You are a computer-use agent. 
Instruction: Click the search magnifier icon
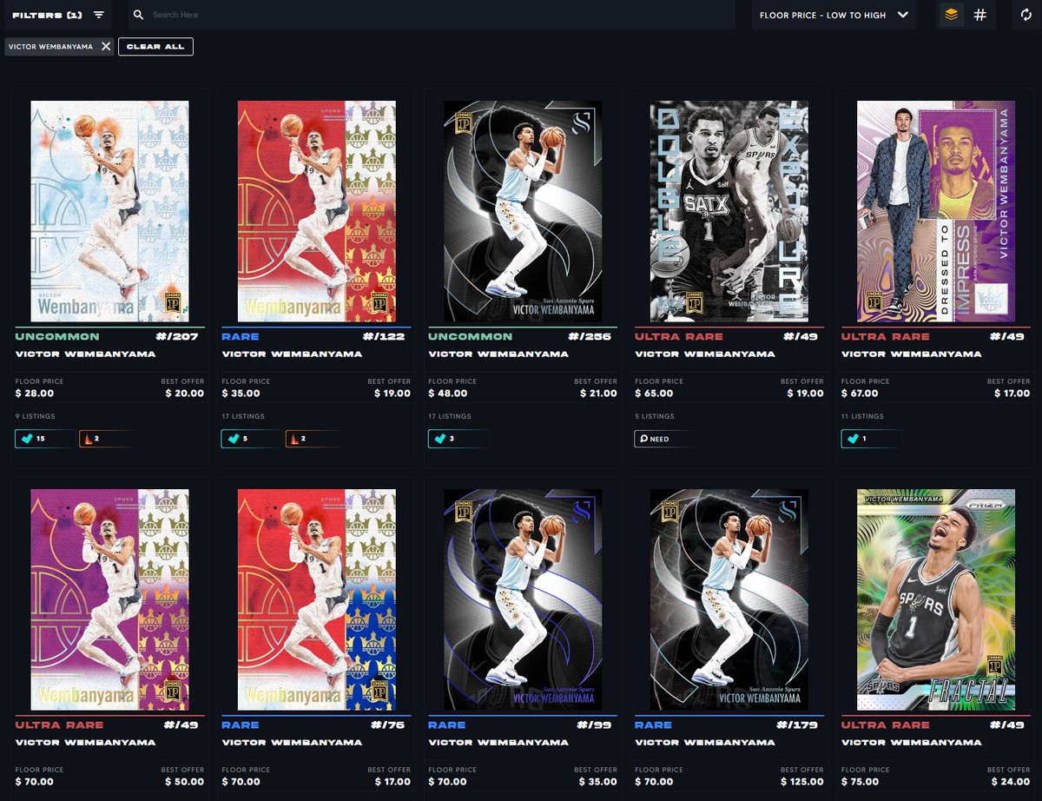click(x=139, y=15)
